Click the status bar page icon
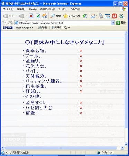Viewport: 129px width, 156px height. click(3, 153)
